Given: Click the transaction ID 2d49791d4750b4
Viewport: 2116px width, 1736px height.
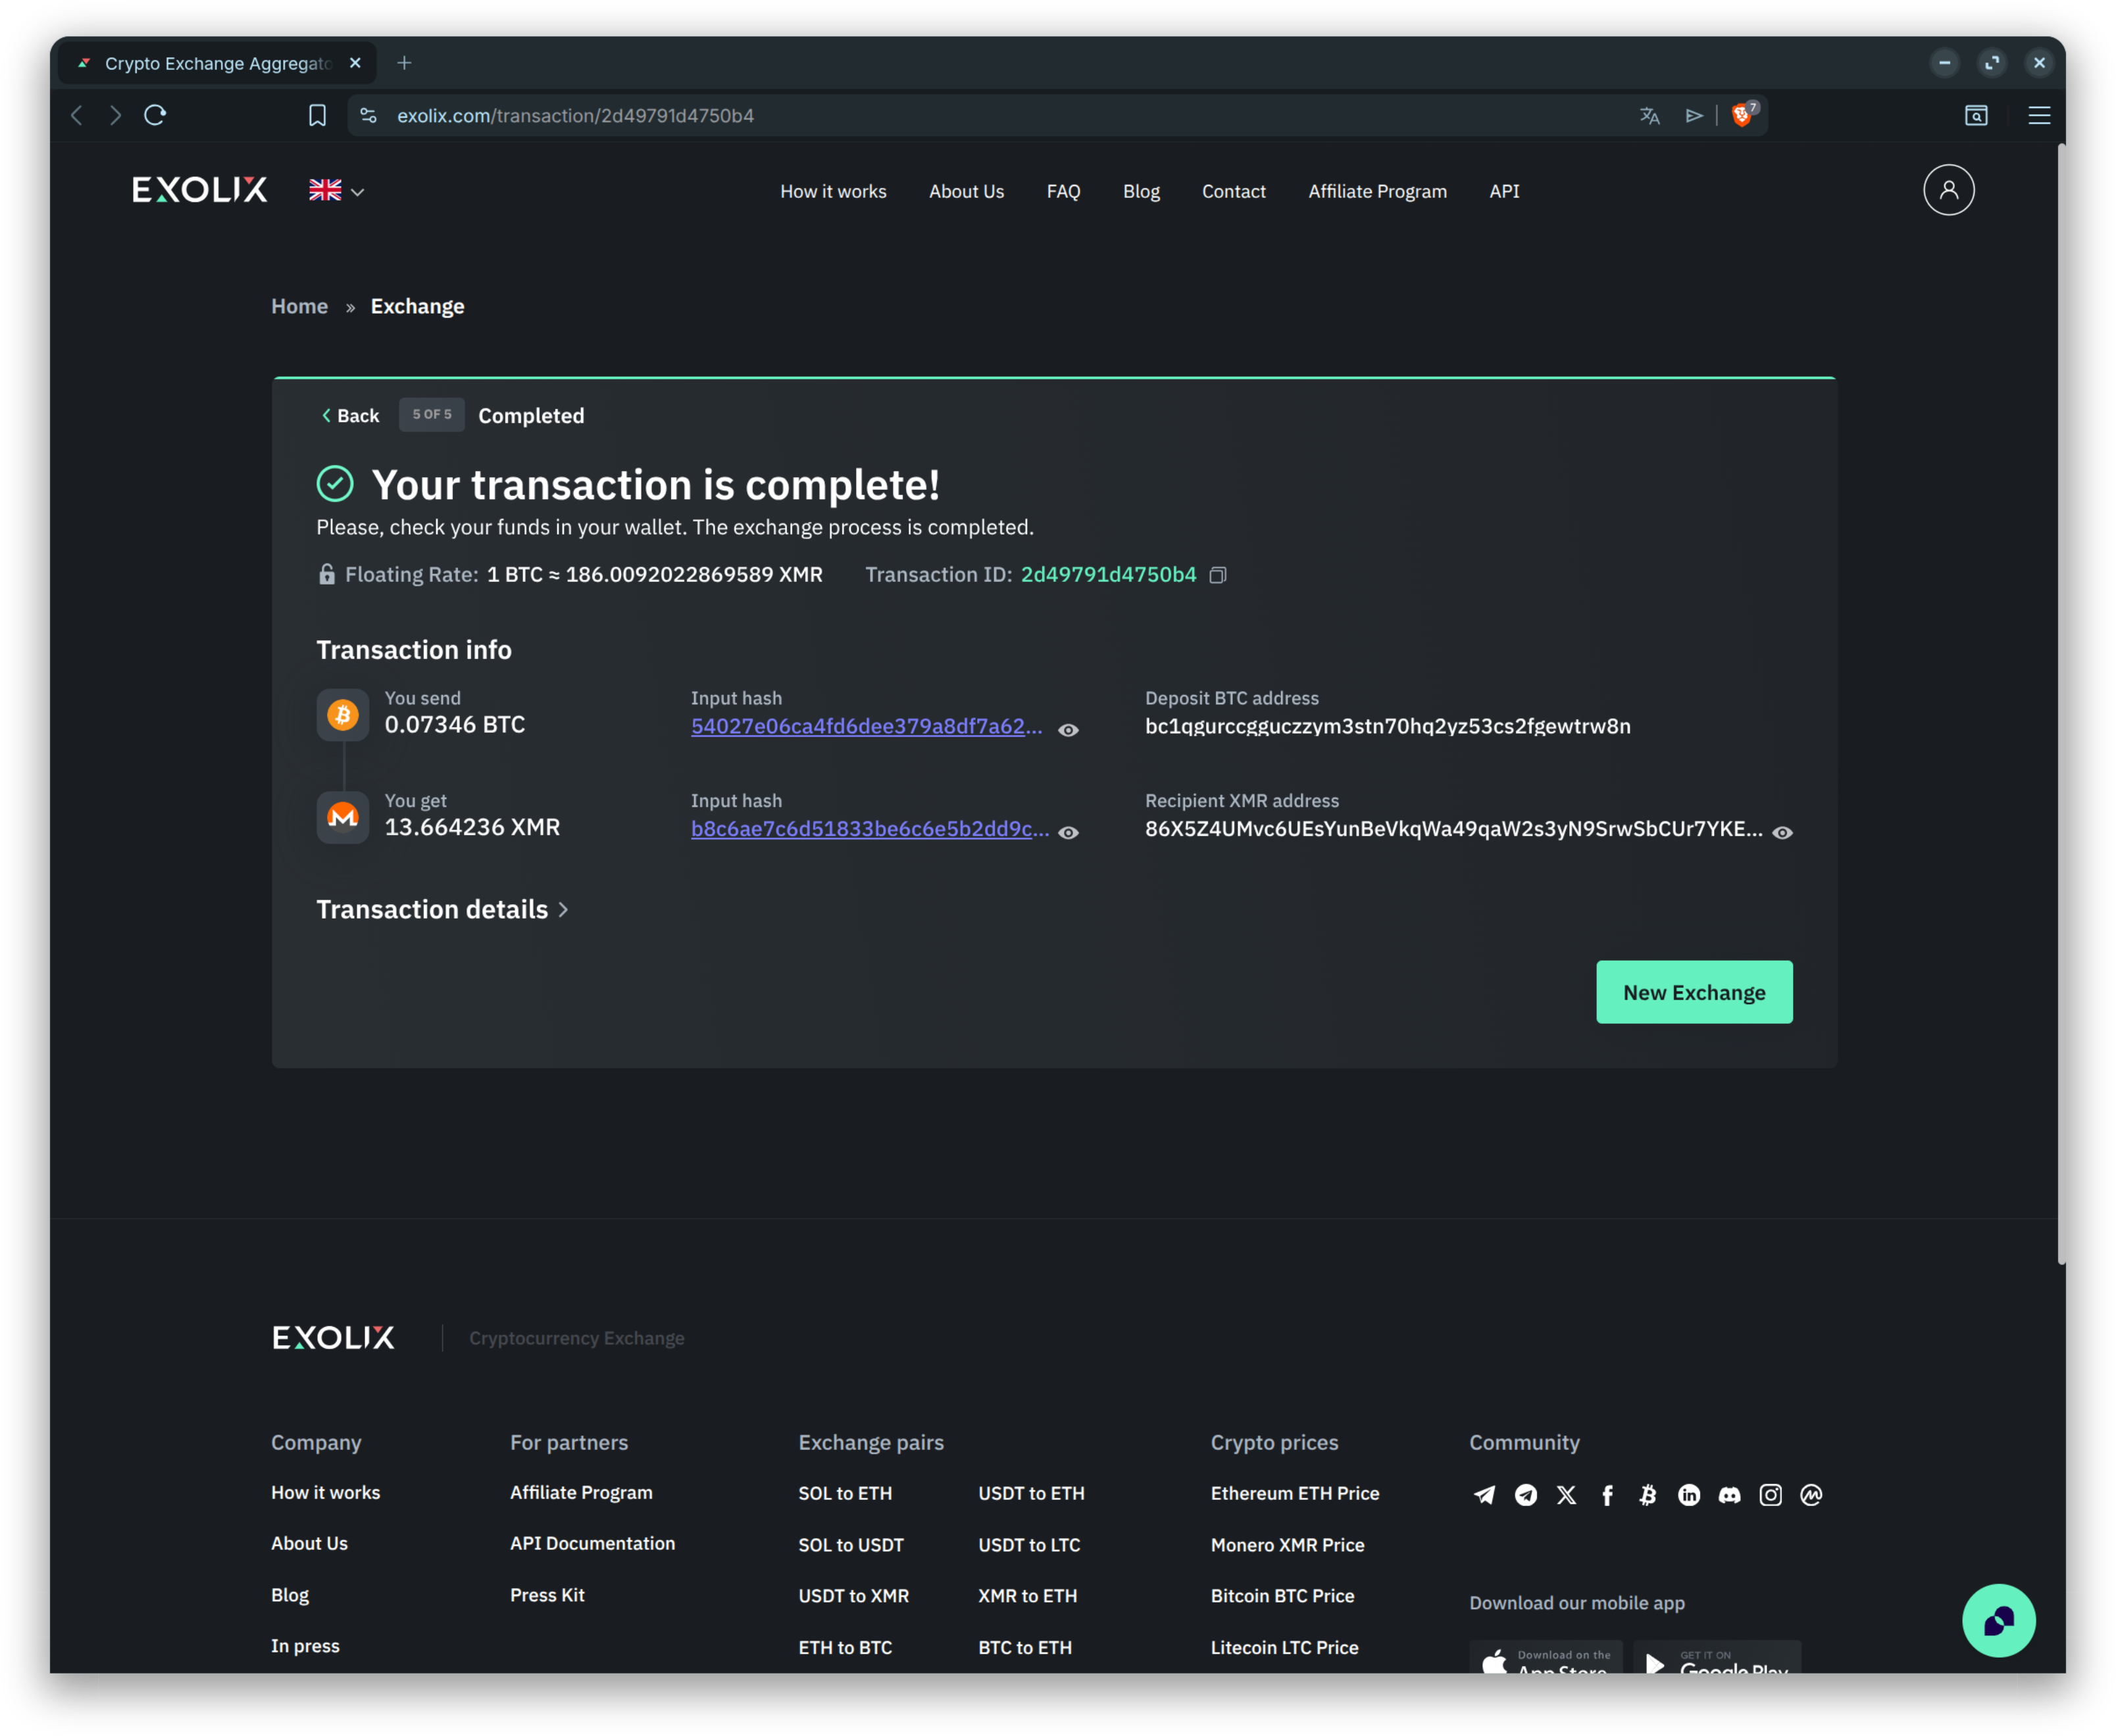Looking at the screenshot, I should 1107,574.
